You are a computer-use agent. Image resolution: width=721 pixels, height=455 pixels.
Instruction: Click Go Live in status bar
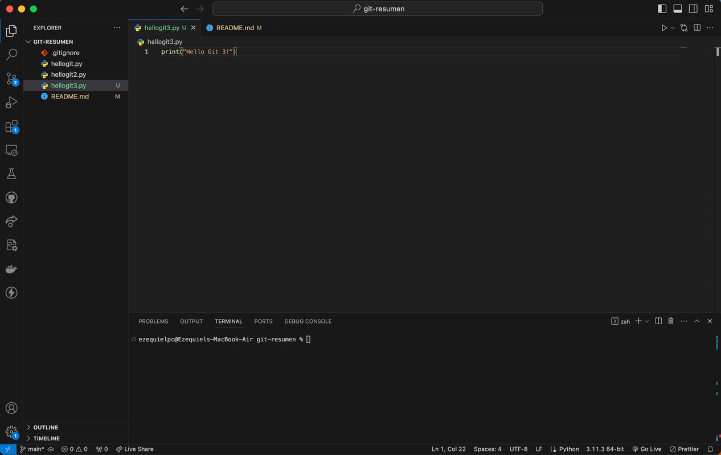pos(646,449)
